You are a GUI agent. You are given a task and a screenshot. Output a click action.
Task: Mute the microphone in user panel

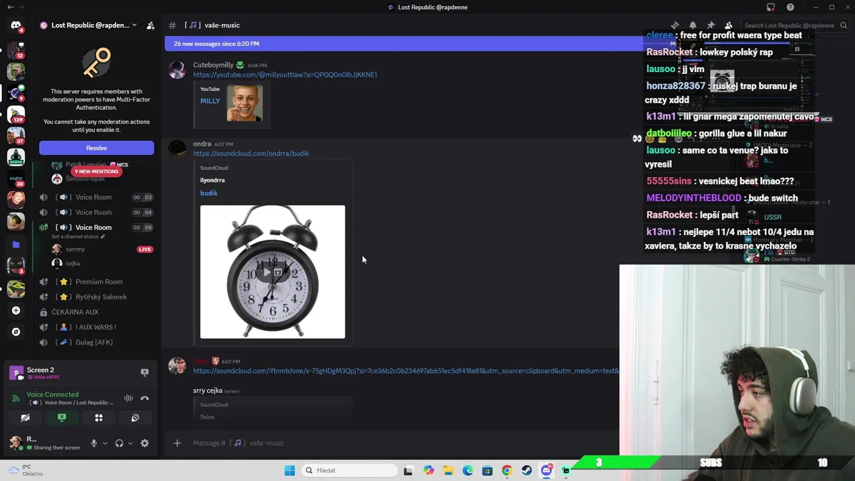coord(94,443)
